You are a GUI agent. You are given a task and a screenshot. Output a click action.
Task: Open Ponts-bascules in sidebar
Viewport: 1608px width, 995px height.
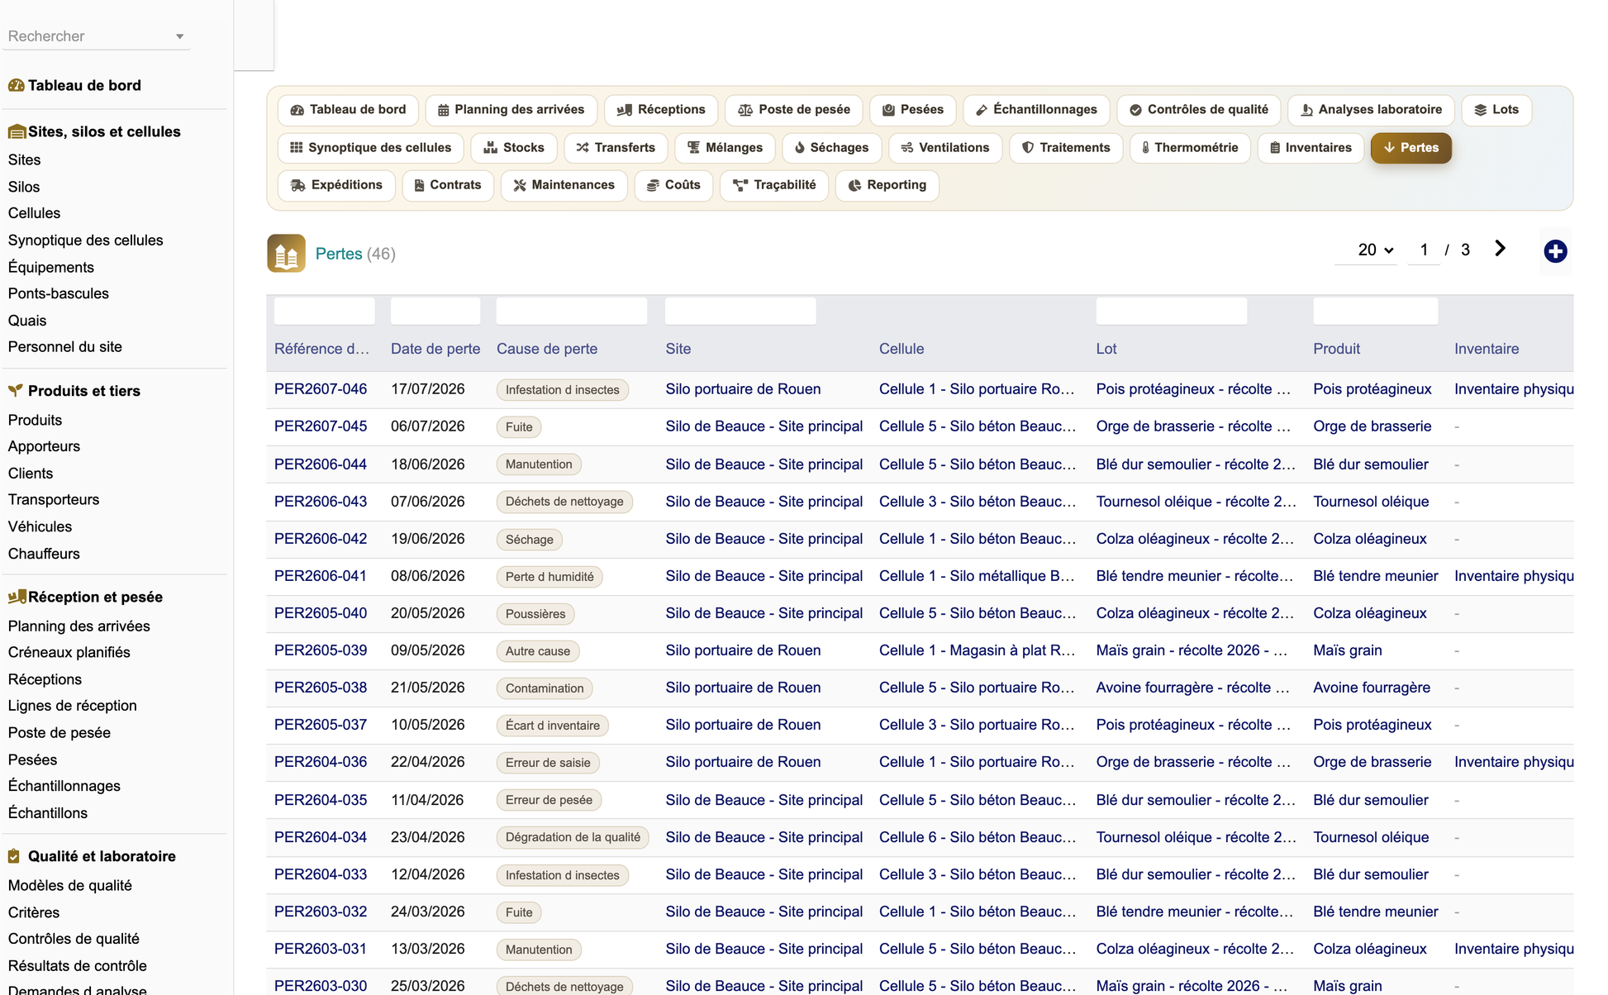pos(59,293)
